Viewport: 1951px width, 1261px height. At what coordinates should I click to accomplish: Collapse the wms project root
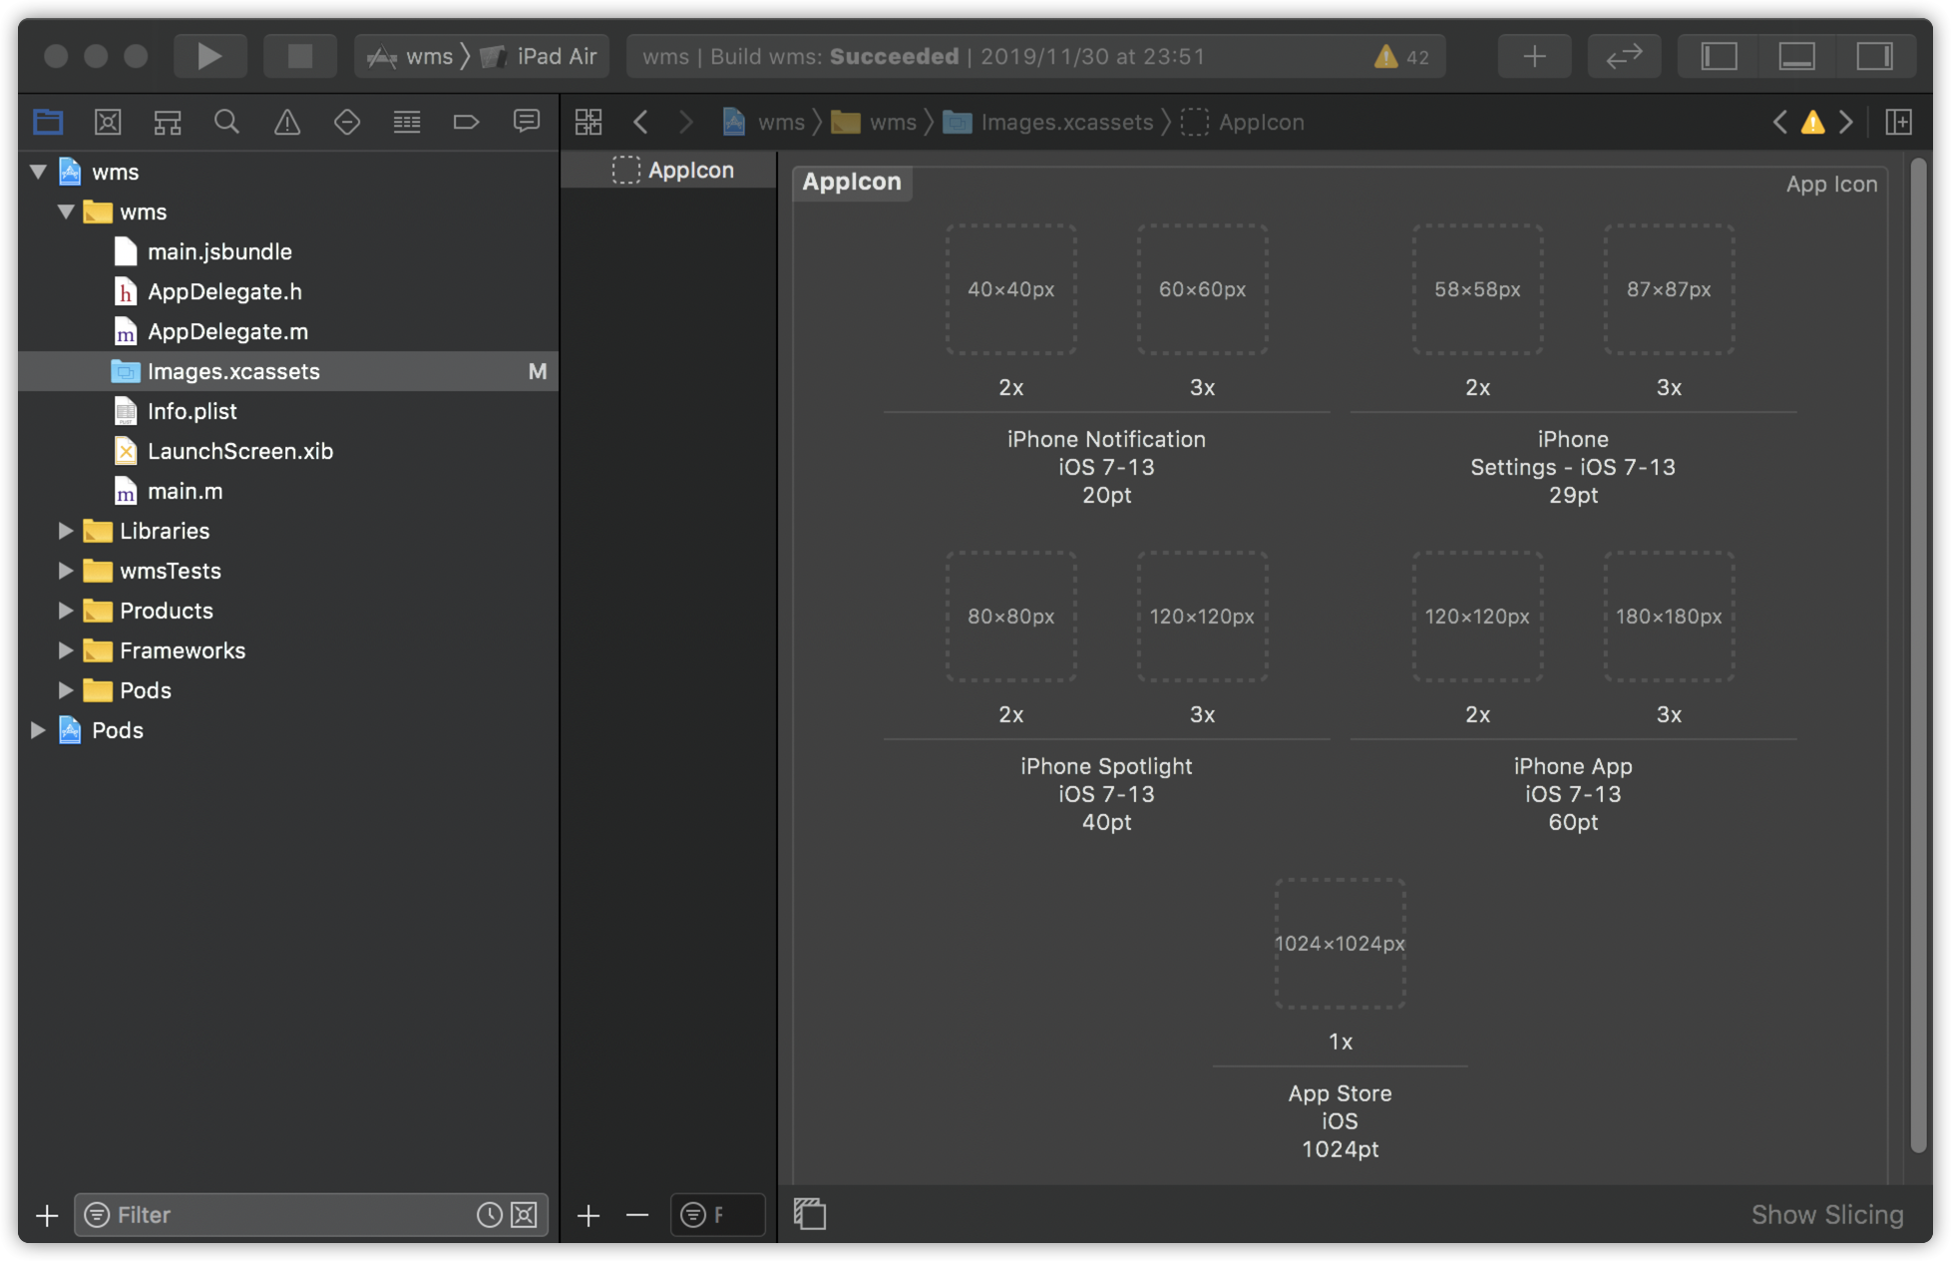39,172
